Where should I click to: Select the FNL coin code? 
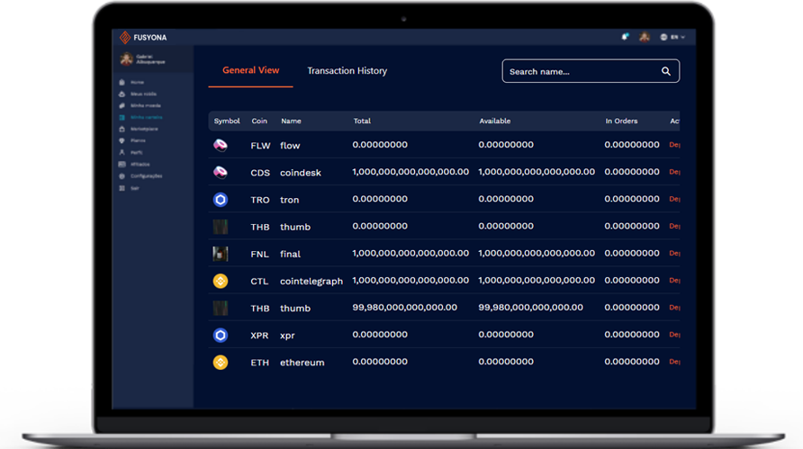point(259,254)
